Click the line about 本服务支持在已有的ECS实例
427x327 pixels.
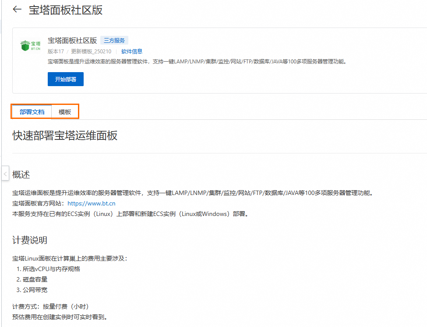coord(131,214)
